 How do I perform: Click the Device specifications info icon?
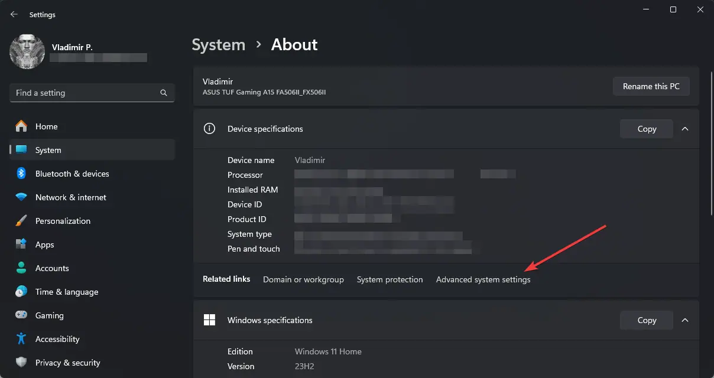click(x=209, y=129)
